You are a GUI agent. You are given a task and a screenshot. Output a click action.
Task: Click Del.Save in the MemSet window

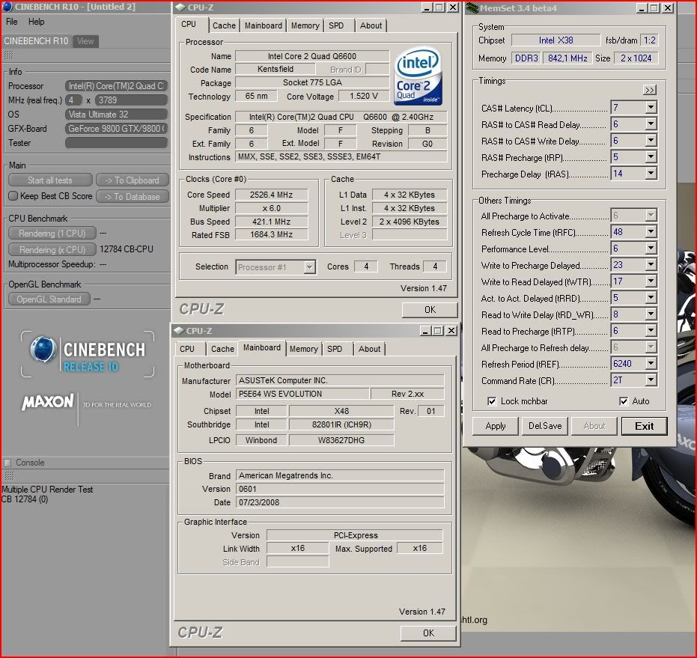(545, 426)
